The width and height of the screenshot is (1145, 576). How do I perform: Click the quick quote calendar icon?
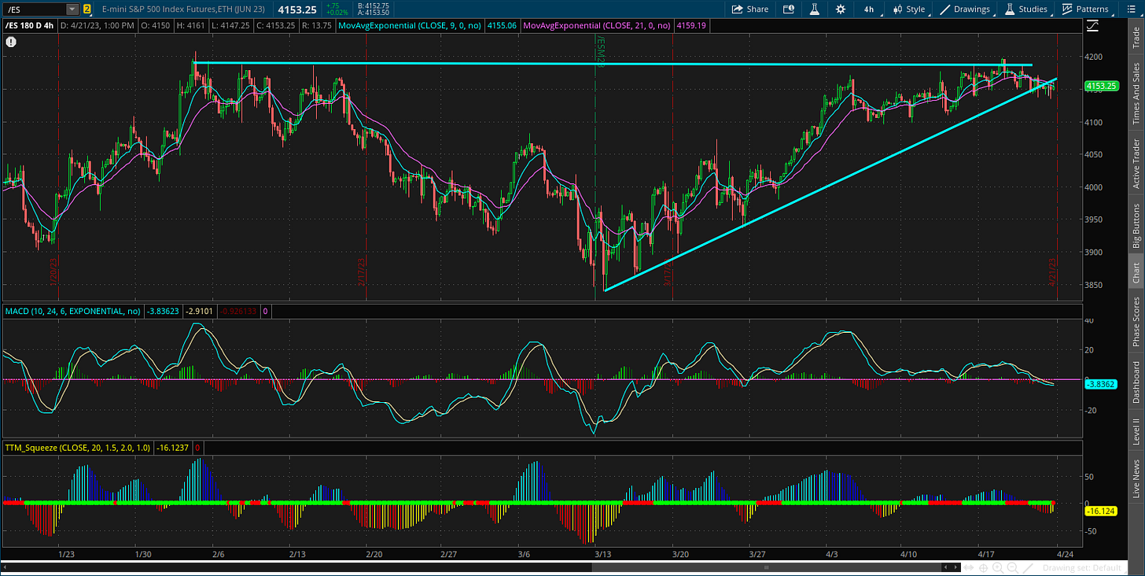[x=789, y=9]
